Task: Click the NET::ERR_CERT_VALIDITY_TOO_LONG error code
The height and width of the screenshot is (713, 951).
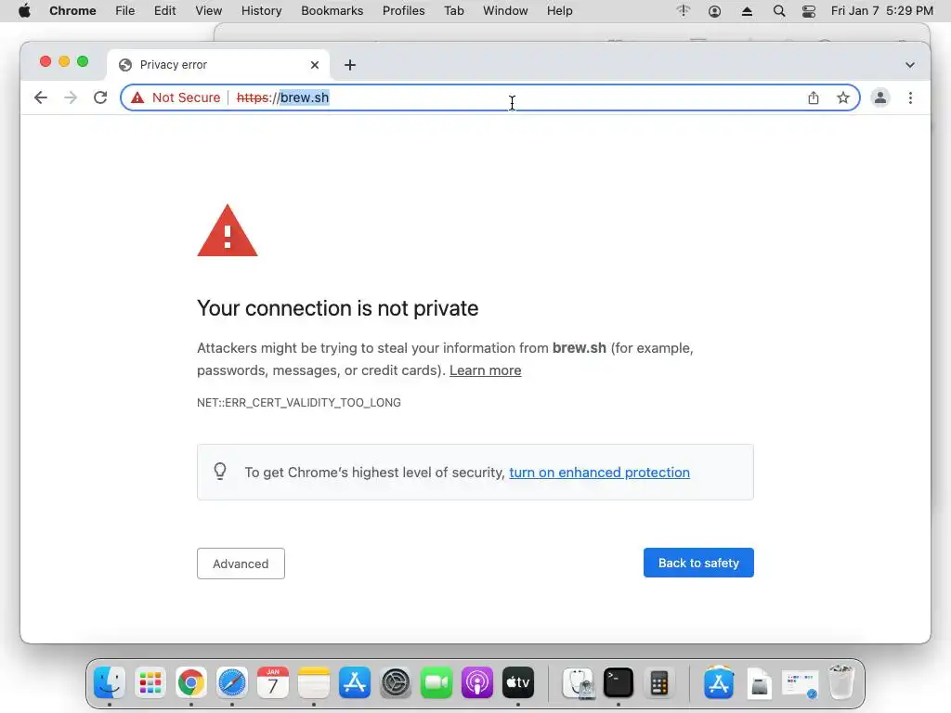Action: coord(299,403)
